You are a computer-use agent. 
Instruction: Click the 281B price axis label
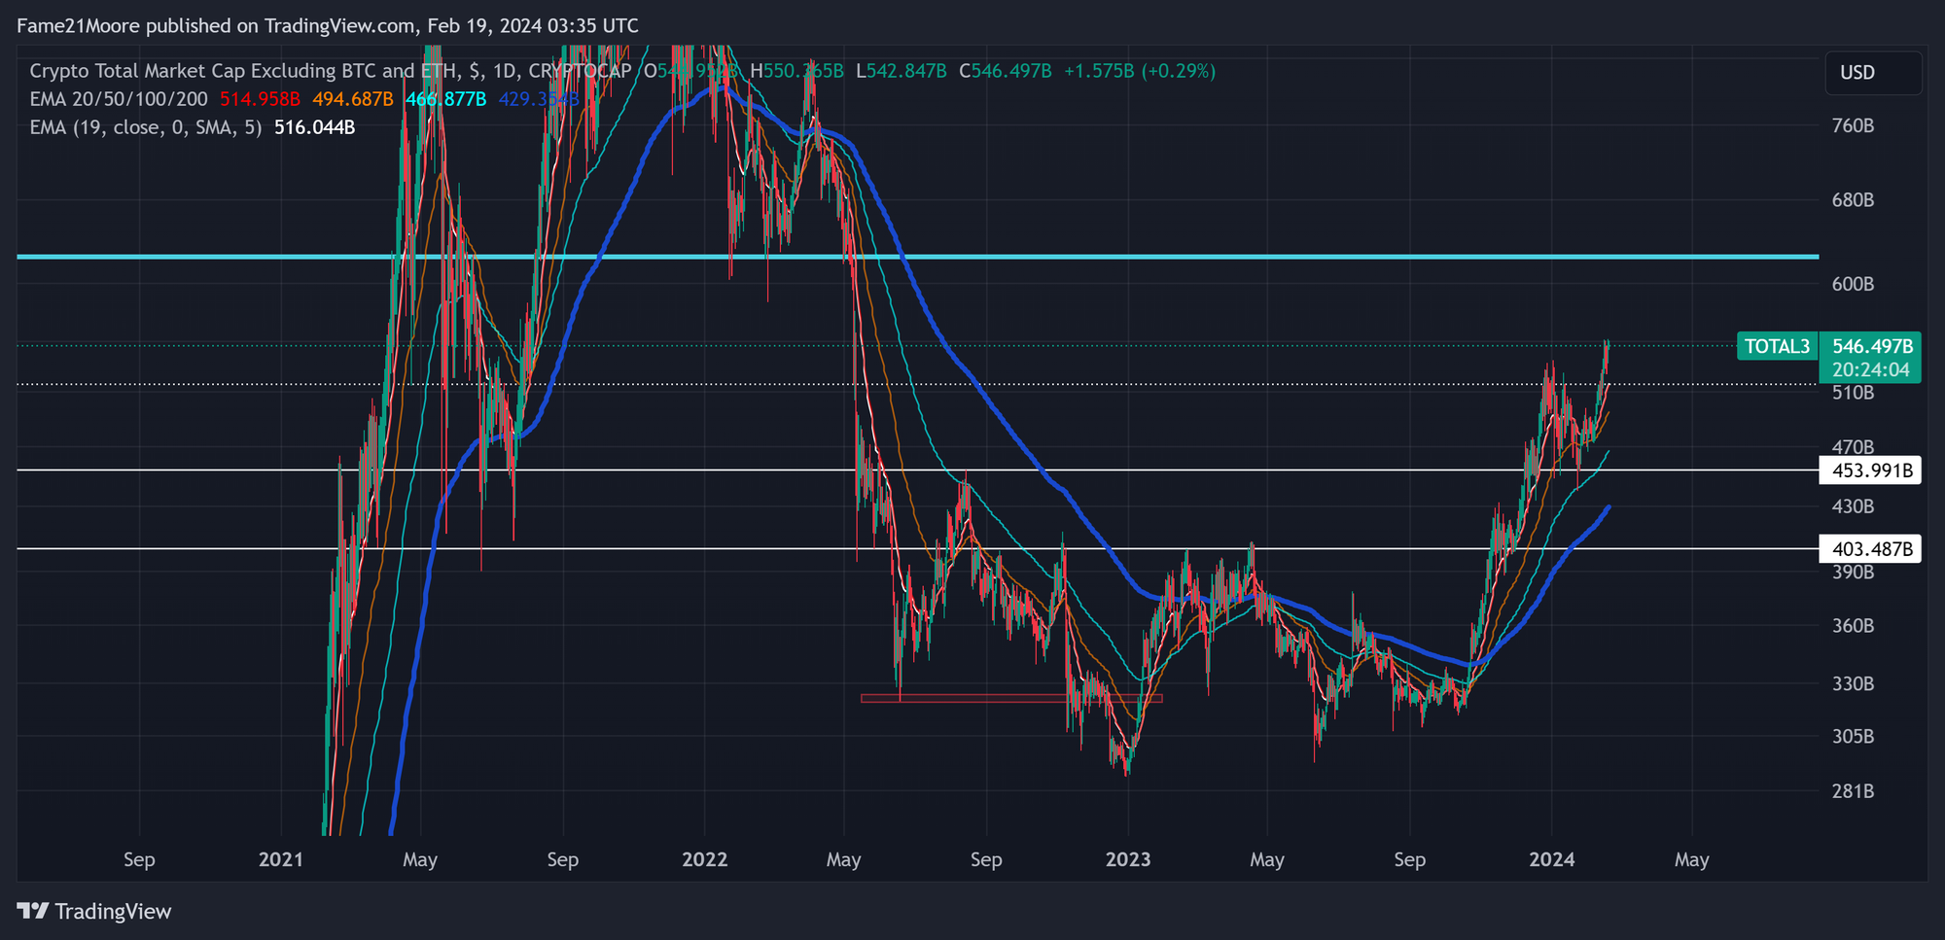pos(1853,791)
